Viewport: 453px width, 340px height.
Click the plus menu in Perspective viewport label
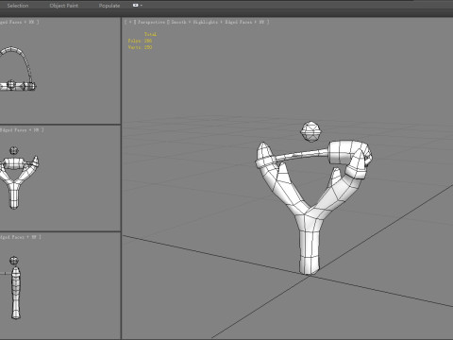click(x=130, y=22)
